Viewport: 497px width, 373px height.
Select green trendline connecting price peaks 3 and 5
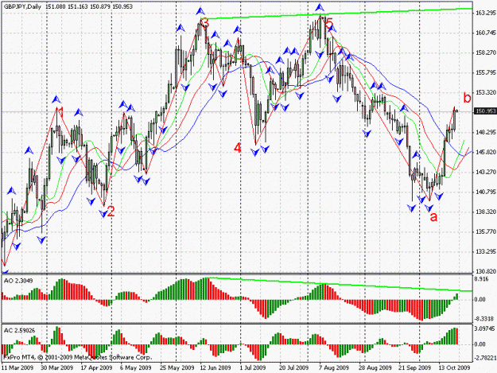click(x=336, y=14)
